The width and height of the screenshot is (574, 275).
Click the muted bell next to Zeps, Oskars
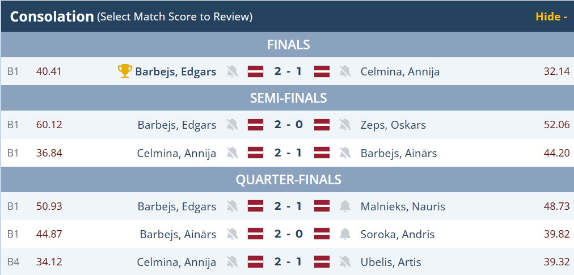pyautogui.click(x=345, y=125)
